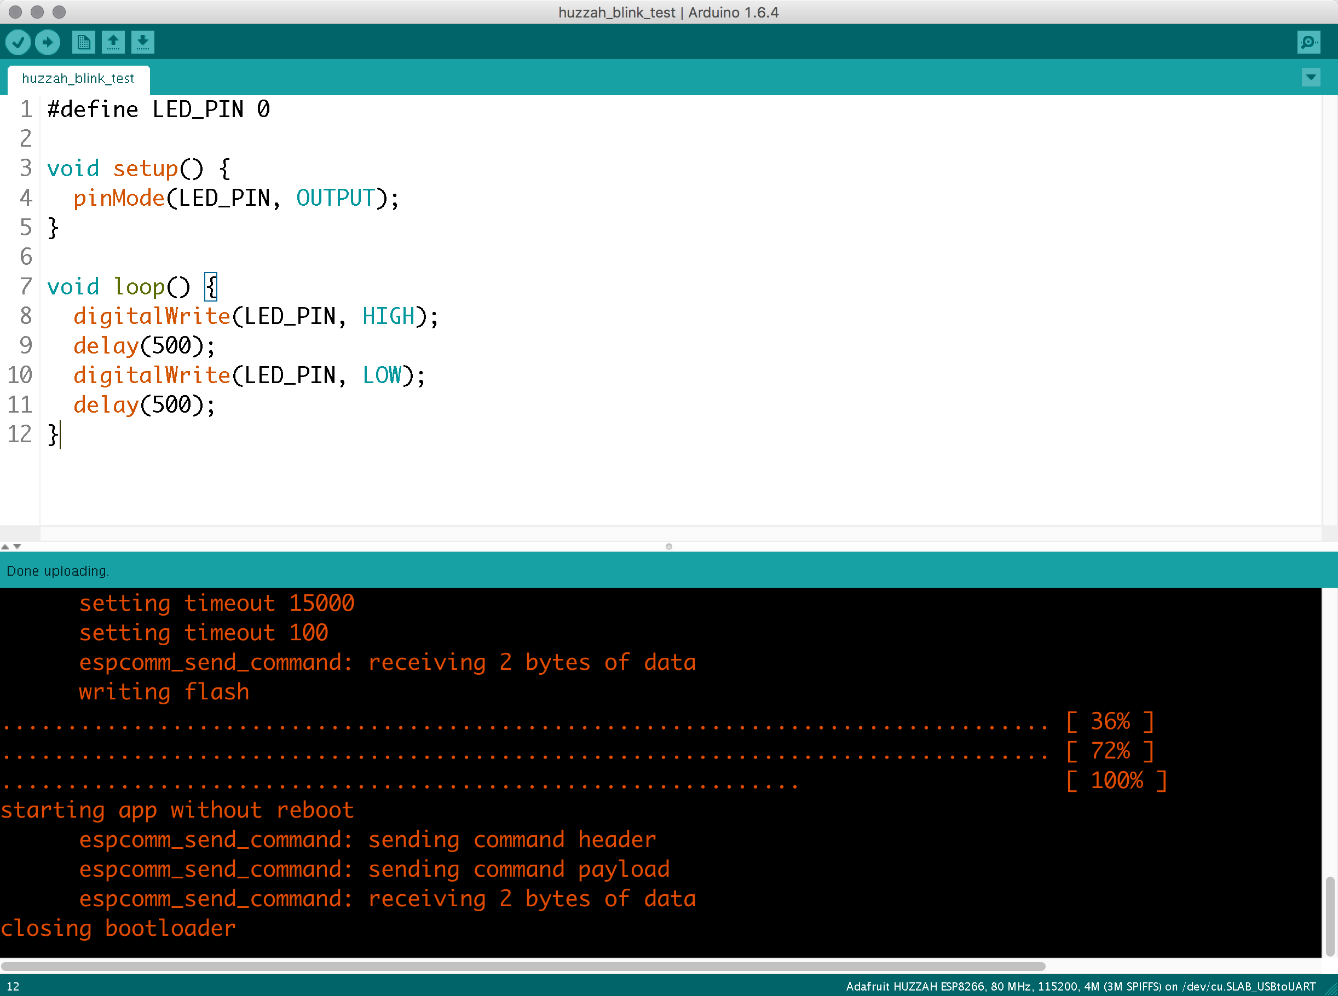Image resolution: width=1338 pixels, height=996 pixels.
Task: Click the Verify checkmark button
Action: coord(18,42)
